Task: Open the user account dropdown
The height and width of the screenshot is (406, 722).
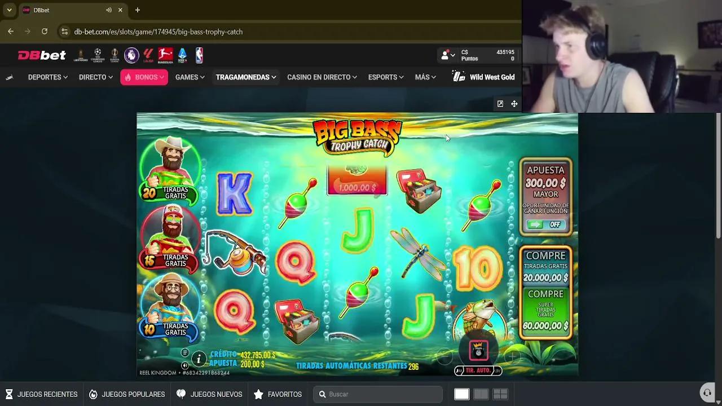Action: click(x=448, y=55)
